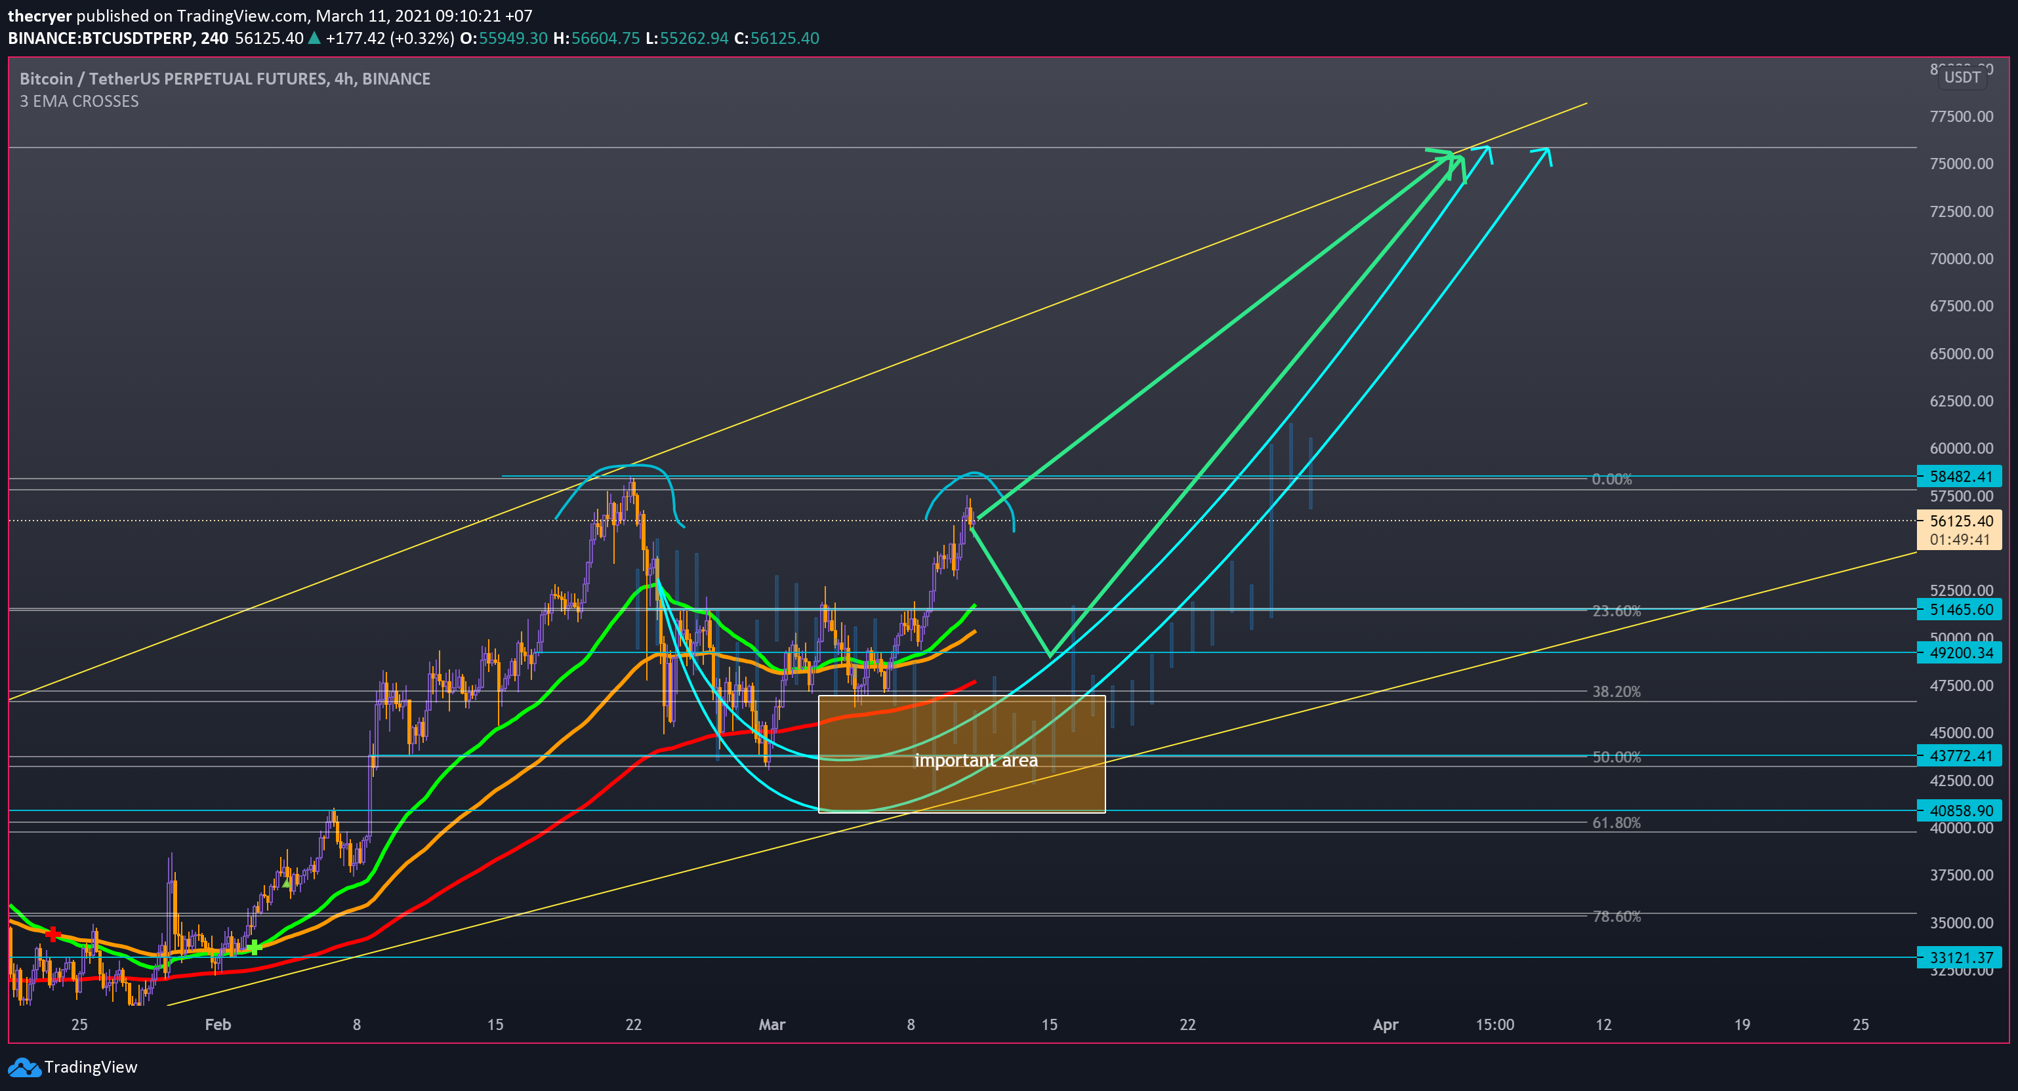Screen dimensions: 2018x1091
Task: Click the 23.60% Fibonacci level label
Action: pos(1616,610)
